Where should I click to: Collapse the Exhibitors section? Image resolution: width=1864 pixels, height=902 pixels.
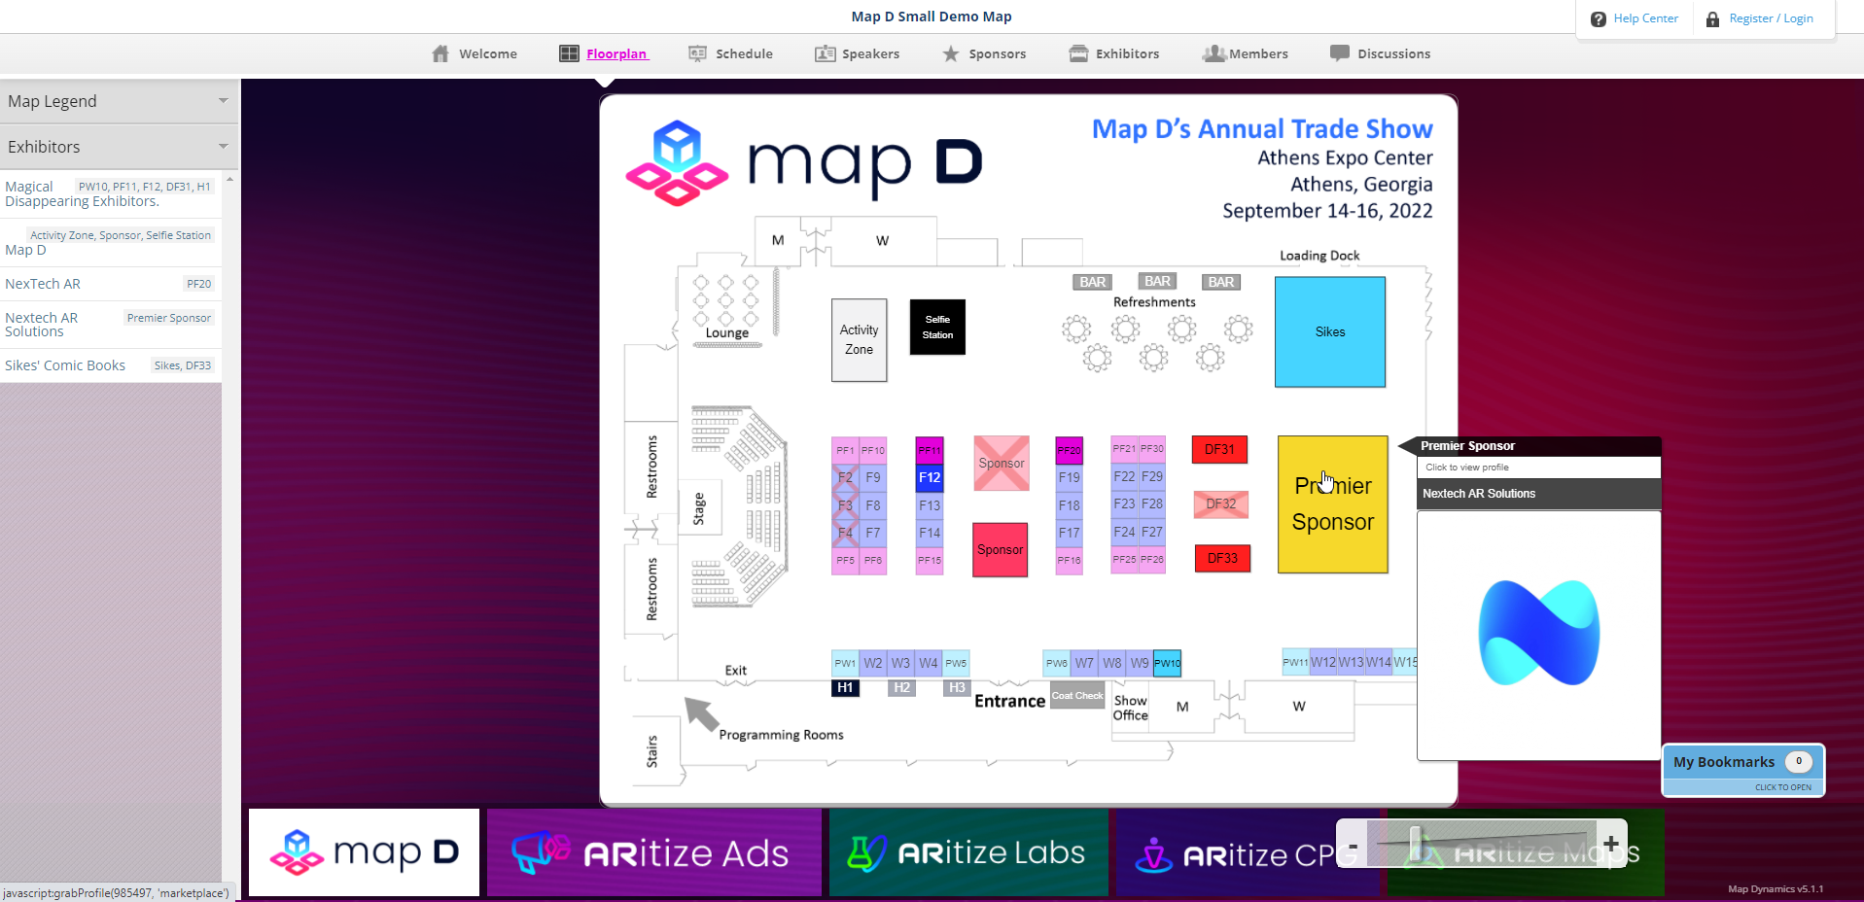pyautogui.click(x=223, y=146)
